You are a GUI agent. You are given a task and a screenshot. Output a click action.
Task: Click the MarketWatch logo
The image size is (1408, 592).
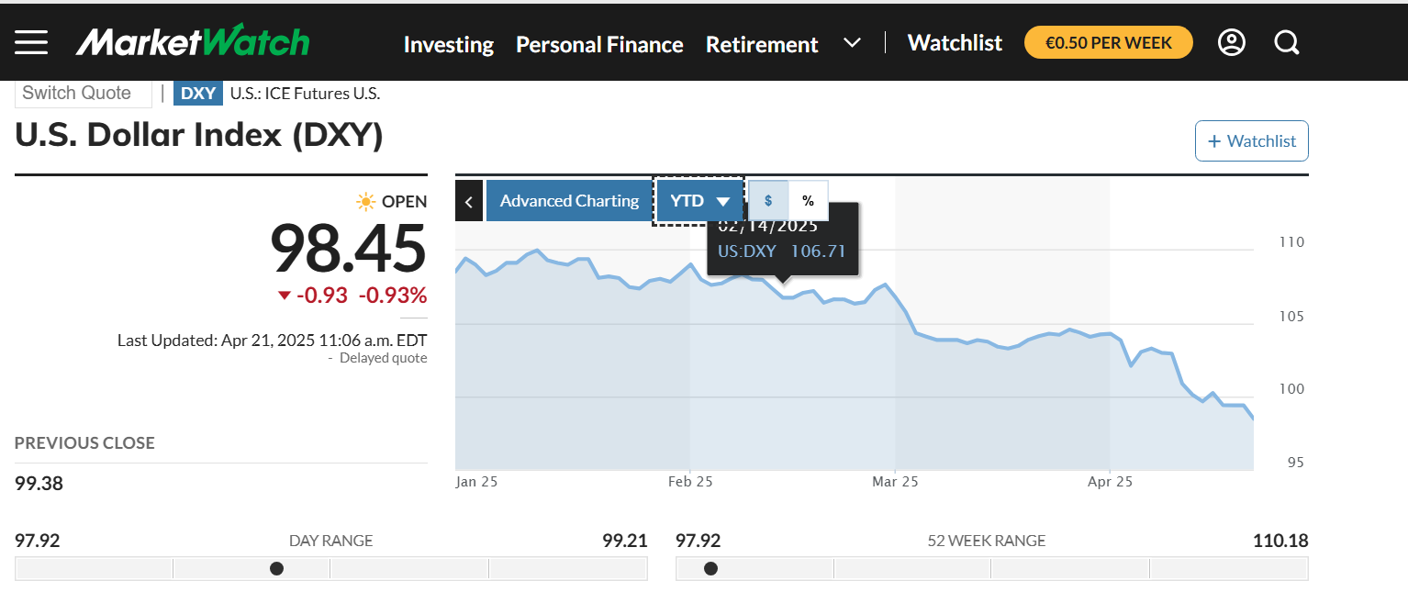point(193,42)
